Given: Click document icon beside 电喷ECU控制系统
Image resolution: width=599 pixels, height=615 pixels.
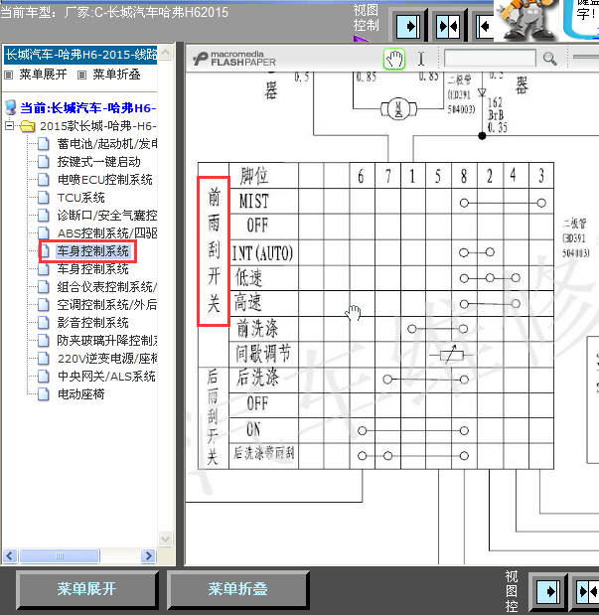Looking at the screenshot, I should [43, 180].
